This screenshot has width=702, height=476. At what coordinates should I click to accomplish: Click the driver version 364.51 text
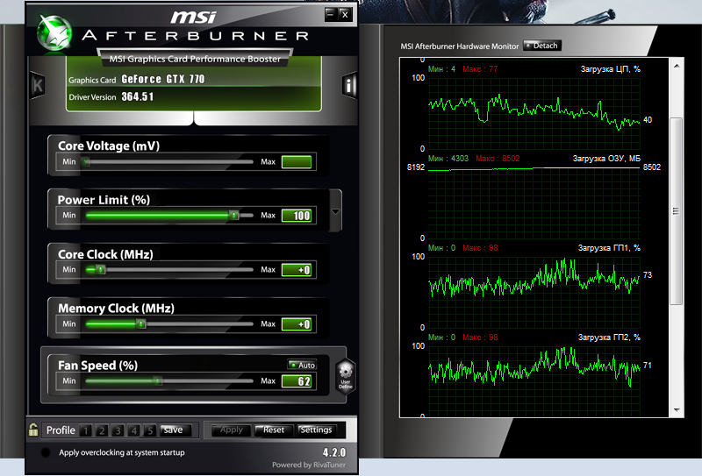[x=138, y=96]
